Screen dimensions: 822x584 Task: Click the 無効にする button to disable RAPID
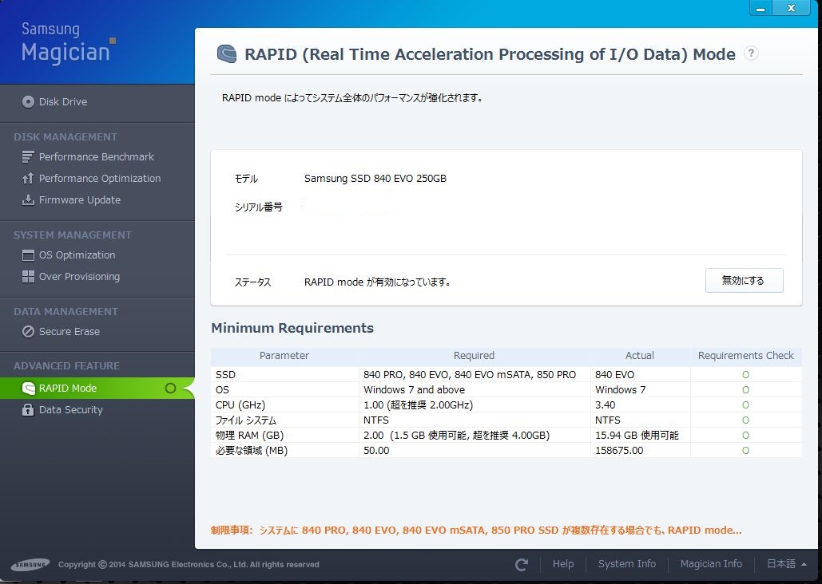(744, 280)
